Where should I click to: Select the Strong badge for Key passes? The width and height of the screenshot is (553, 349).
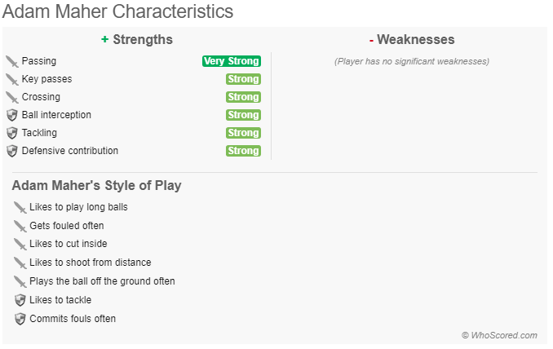243,79
